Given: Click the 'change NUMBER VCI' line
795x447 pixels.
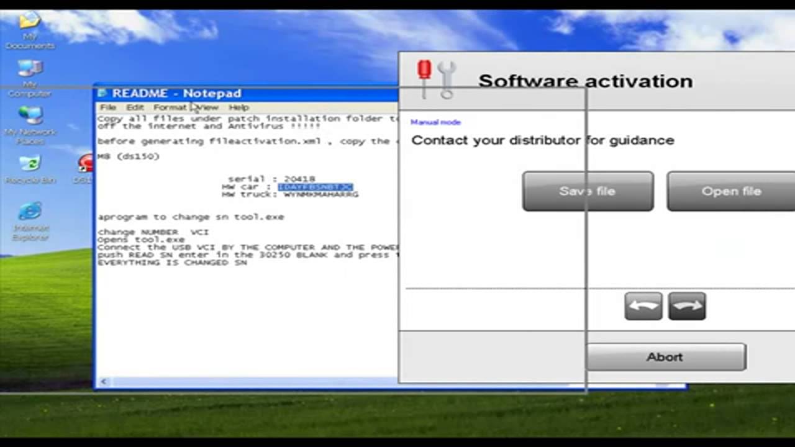Looking at the screenshot, I should click(x=153, y=232).
